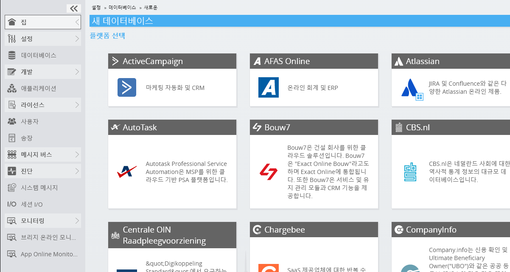This screenshot has width=510, height=272.
Task: Click the blue ActiveCampaign logo
Action: 127,87
